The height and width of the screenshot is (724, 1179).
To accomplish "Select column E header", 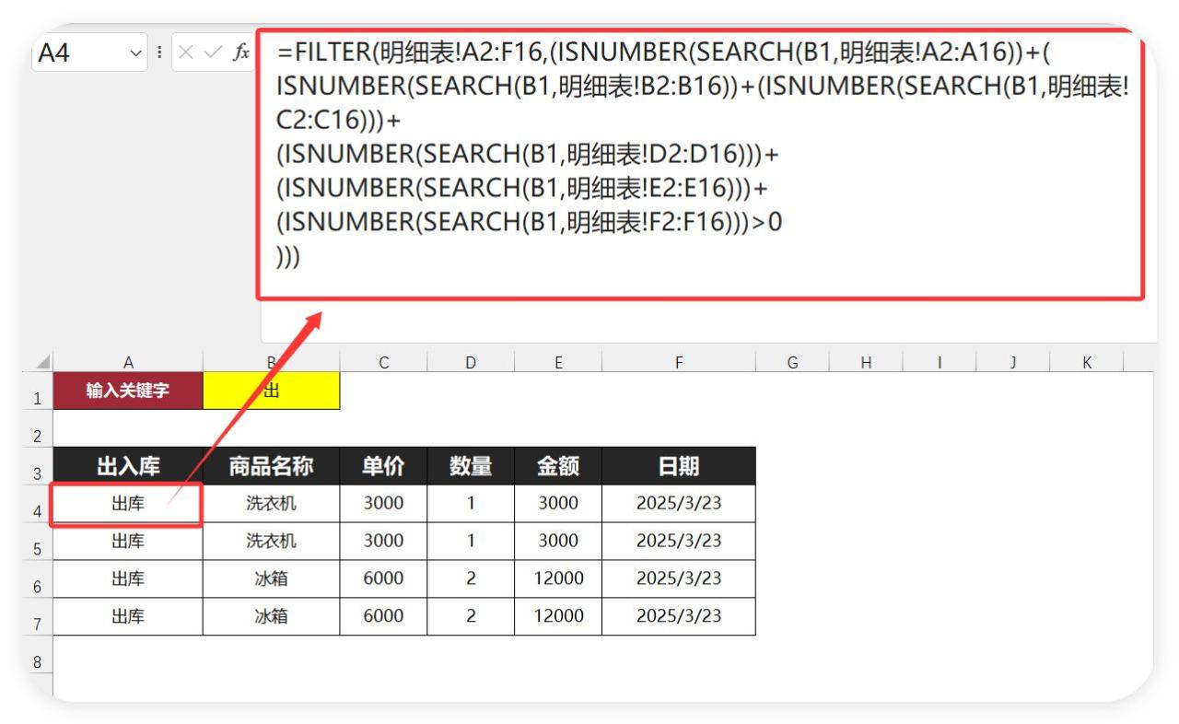I will pyautogui.click(x=558, y=362).
